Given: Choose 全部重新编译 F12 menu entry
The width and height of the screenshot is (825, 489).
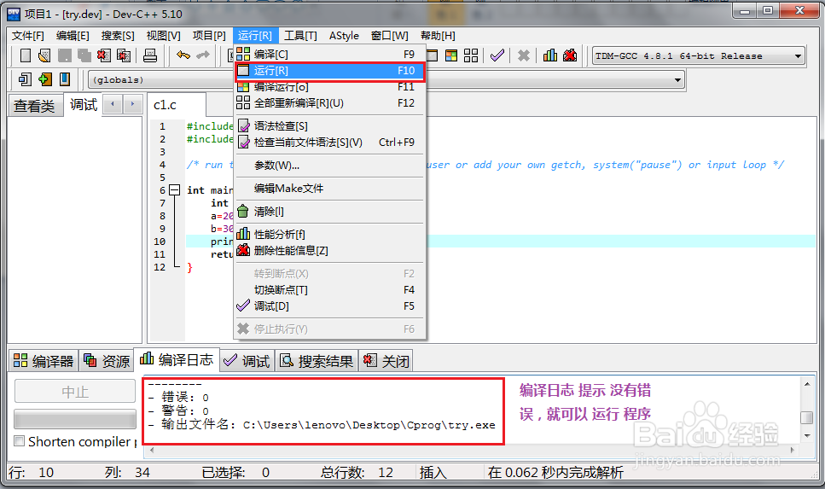Looking at the screenshot, I should [x=330, y=103].
